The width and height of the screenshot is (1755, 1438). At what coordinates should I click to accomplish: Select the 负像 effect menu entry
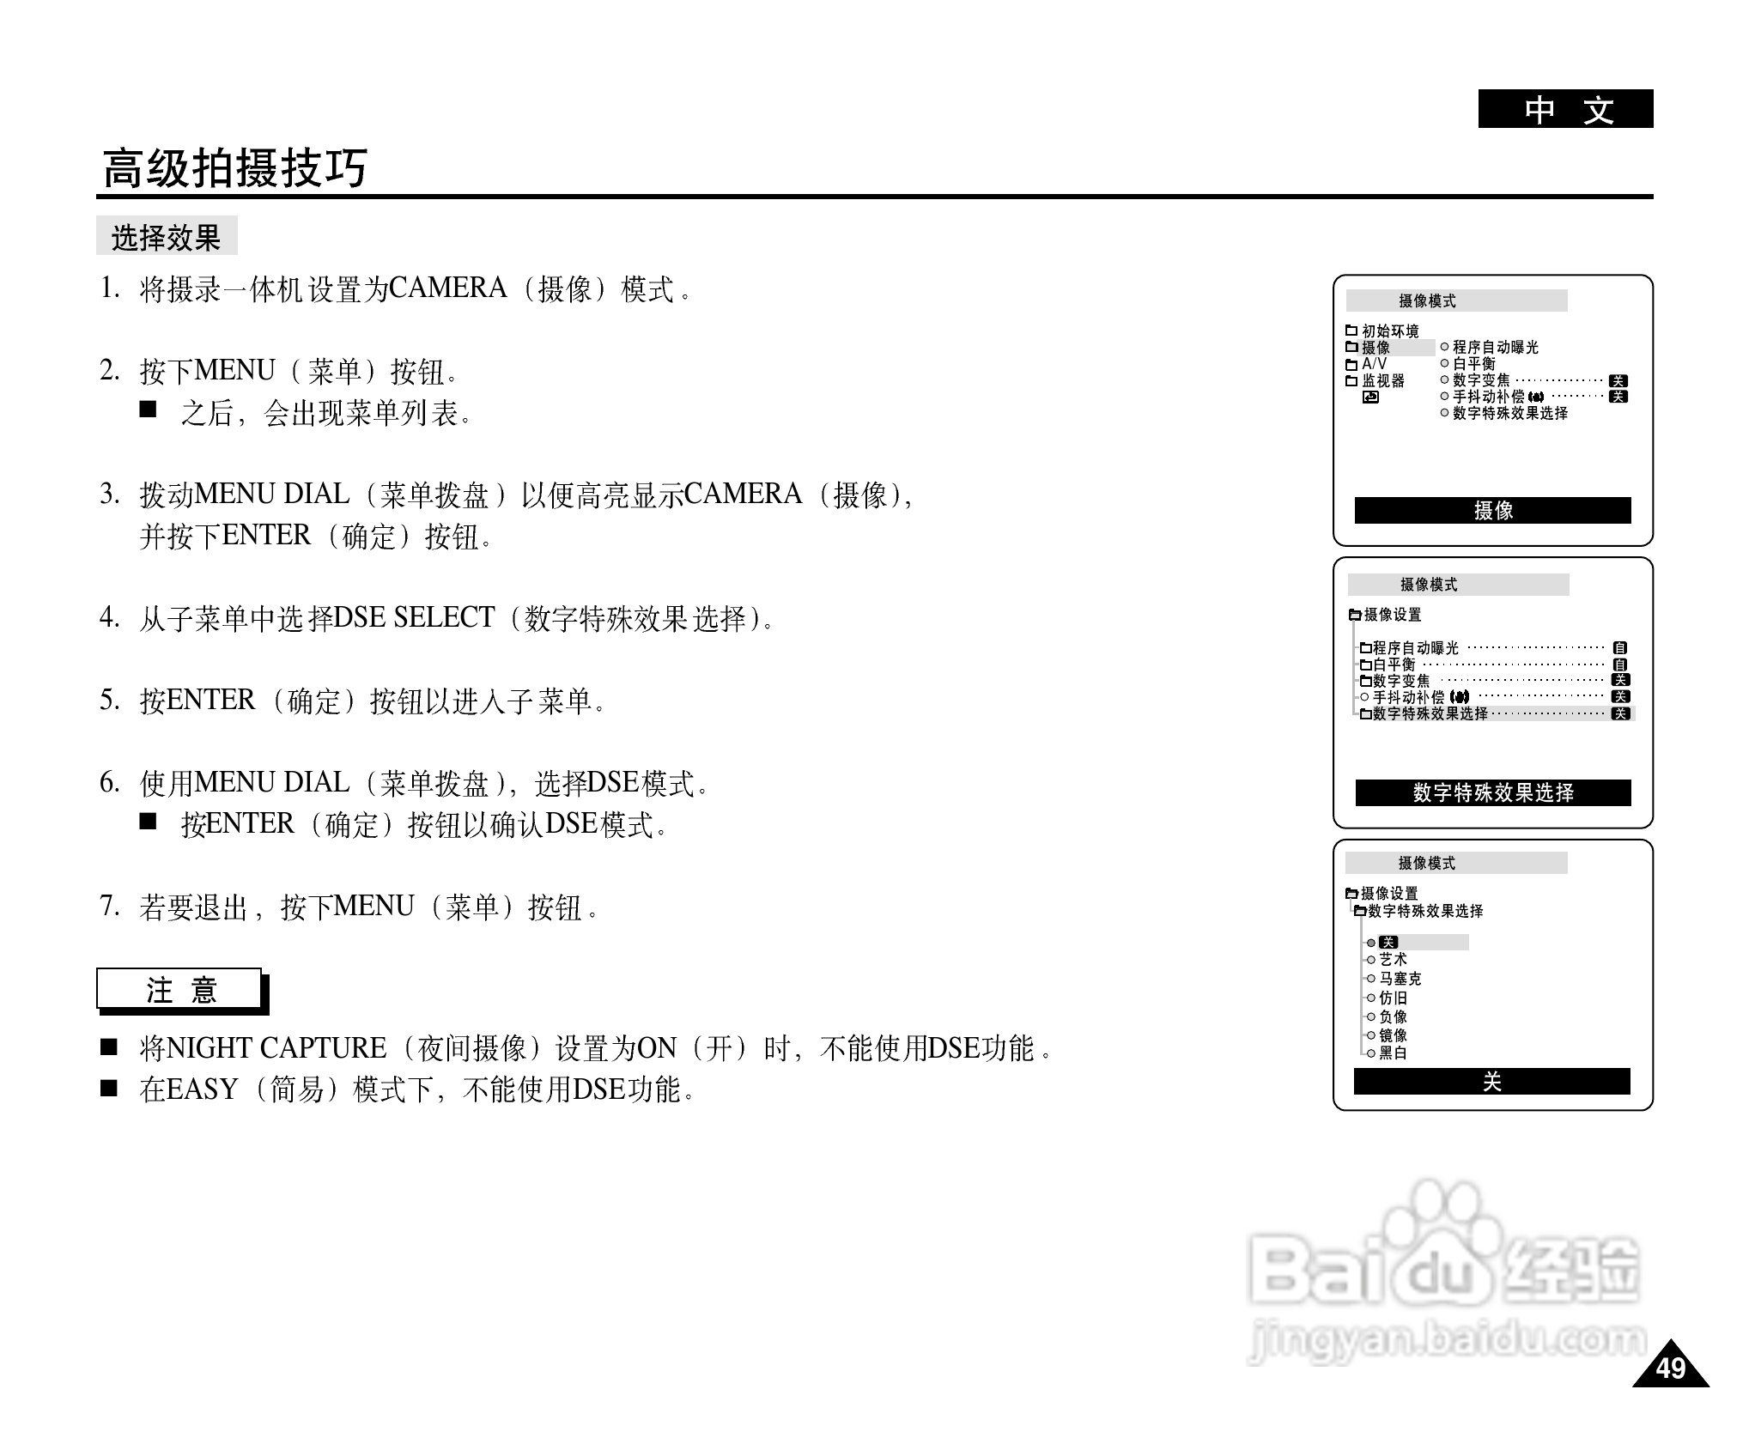pyautogui.click(x=1392, y=1016)
